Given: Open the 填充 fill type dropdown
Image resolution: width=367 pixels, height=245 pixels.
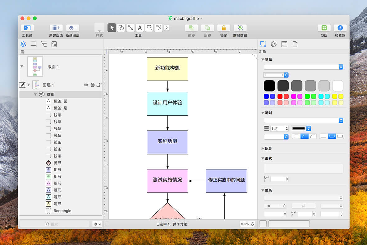Looking at the screenshot, I should [303, 67].
